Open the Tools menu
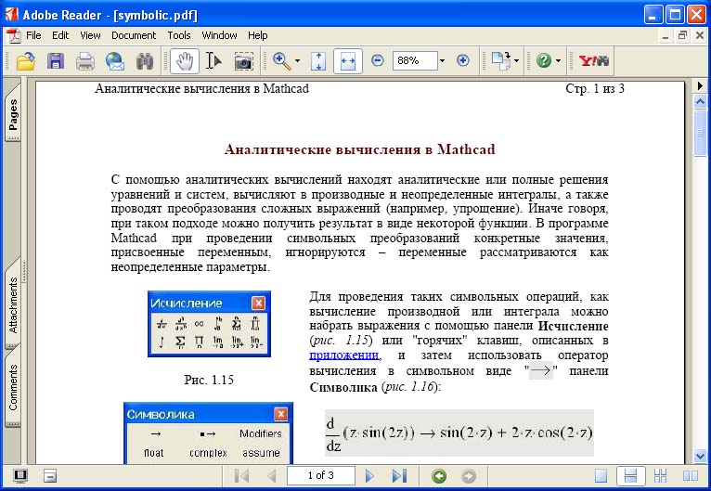Image resolution: width=711 pixels, height=491 pixels. click(178, 35)
